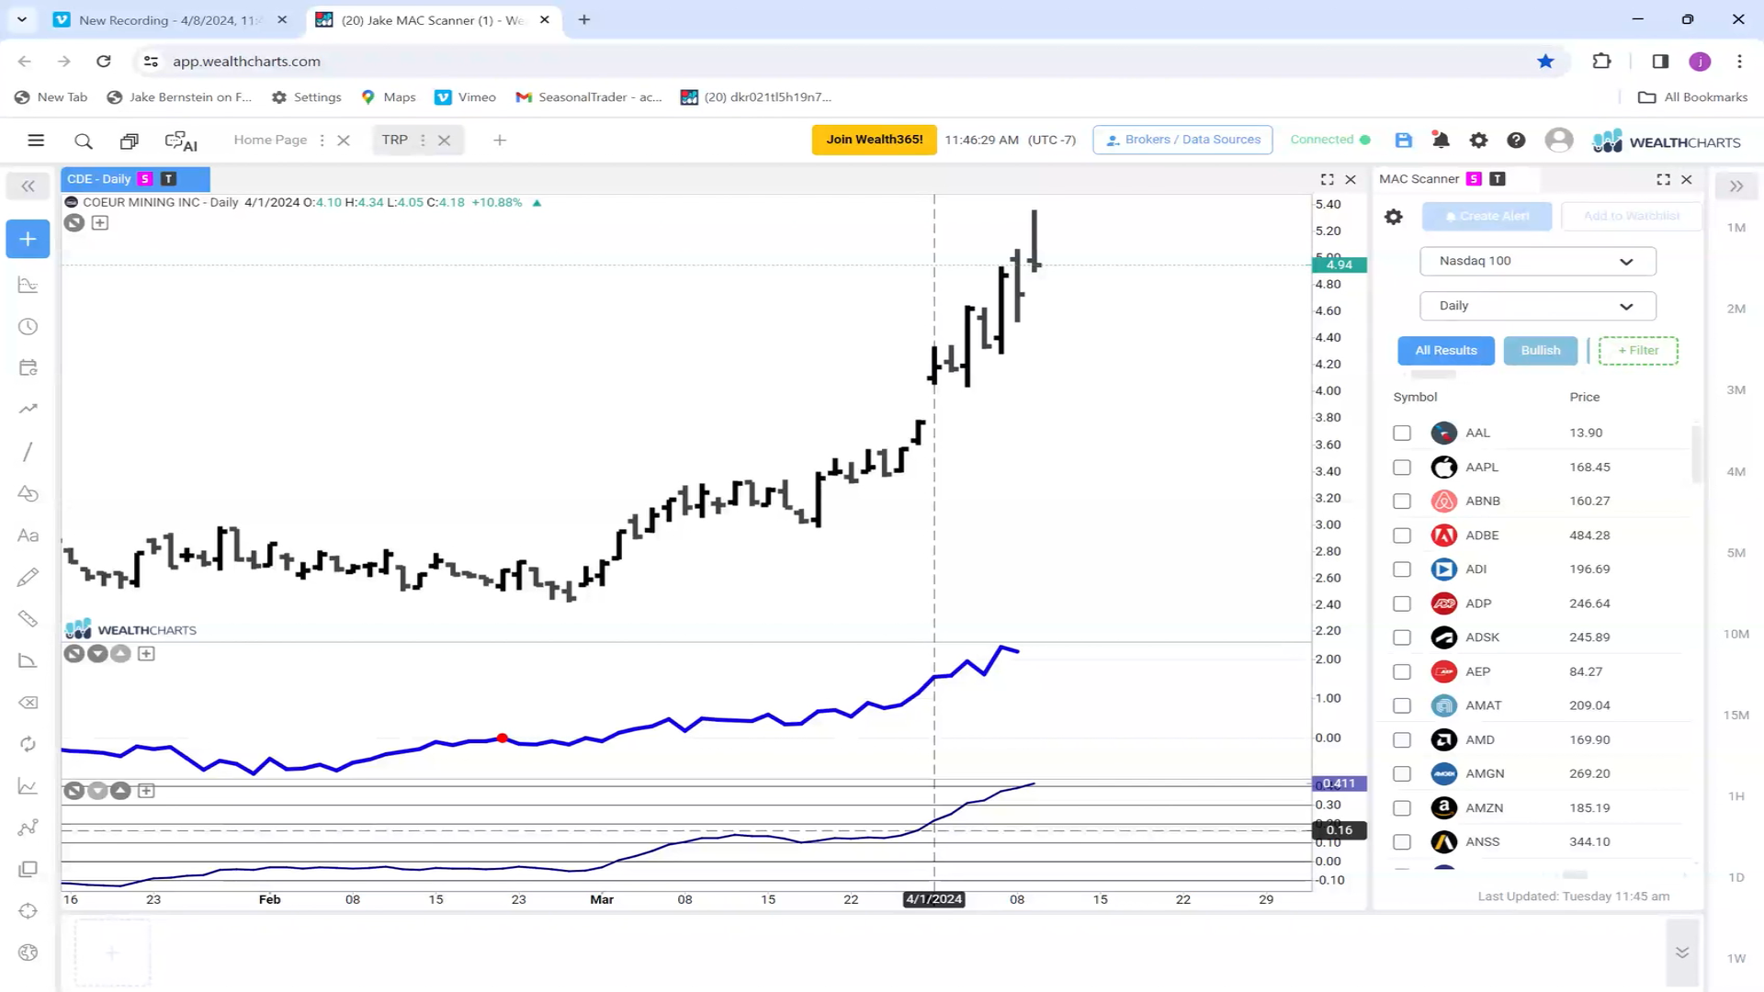This screenshot has height=992, width=1764.
Task: Collapse the left sidebar double-arrow
Action: [28, 186]
